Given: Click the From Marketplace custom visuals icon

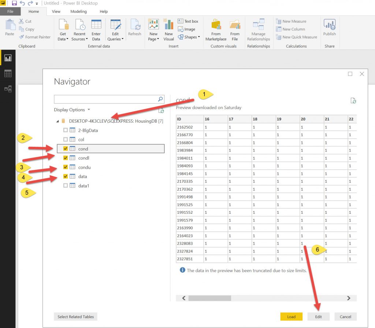Looking at the screenshot, I should [x=216, y=26].
